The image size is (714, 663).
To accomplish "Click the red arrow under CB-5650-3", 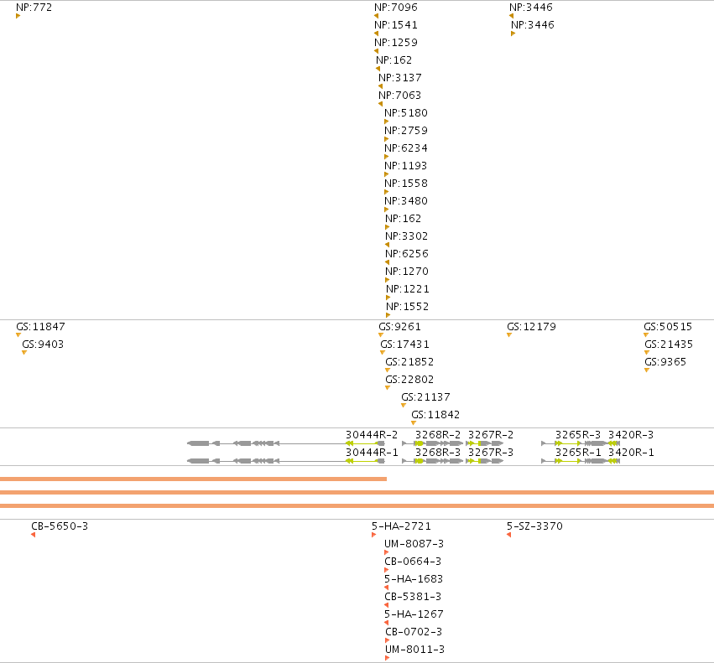I will pyautogui.click(x=34, y=535).
